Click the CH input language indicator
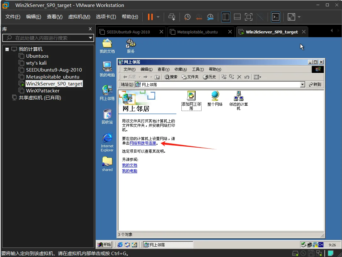This screenshot has width=342, height=257. pyautogui.click(x=321, y=245)
